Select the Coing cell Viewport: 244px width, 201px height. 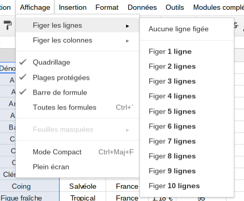21,186
